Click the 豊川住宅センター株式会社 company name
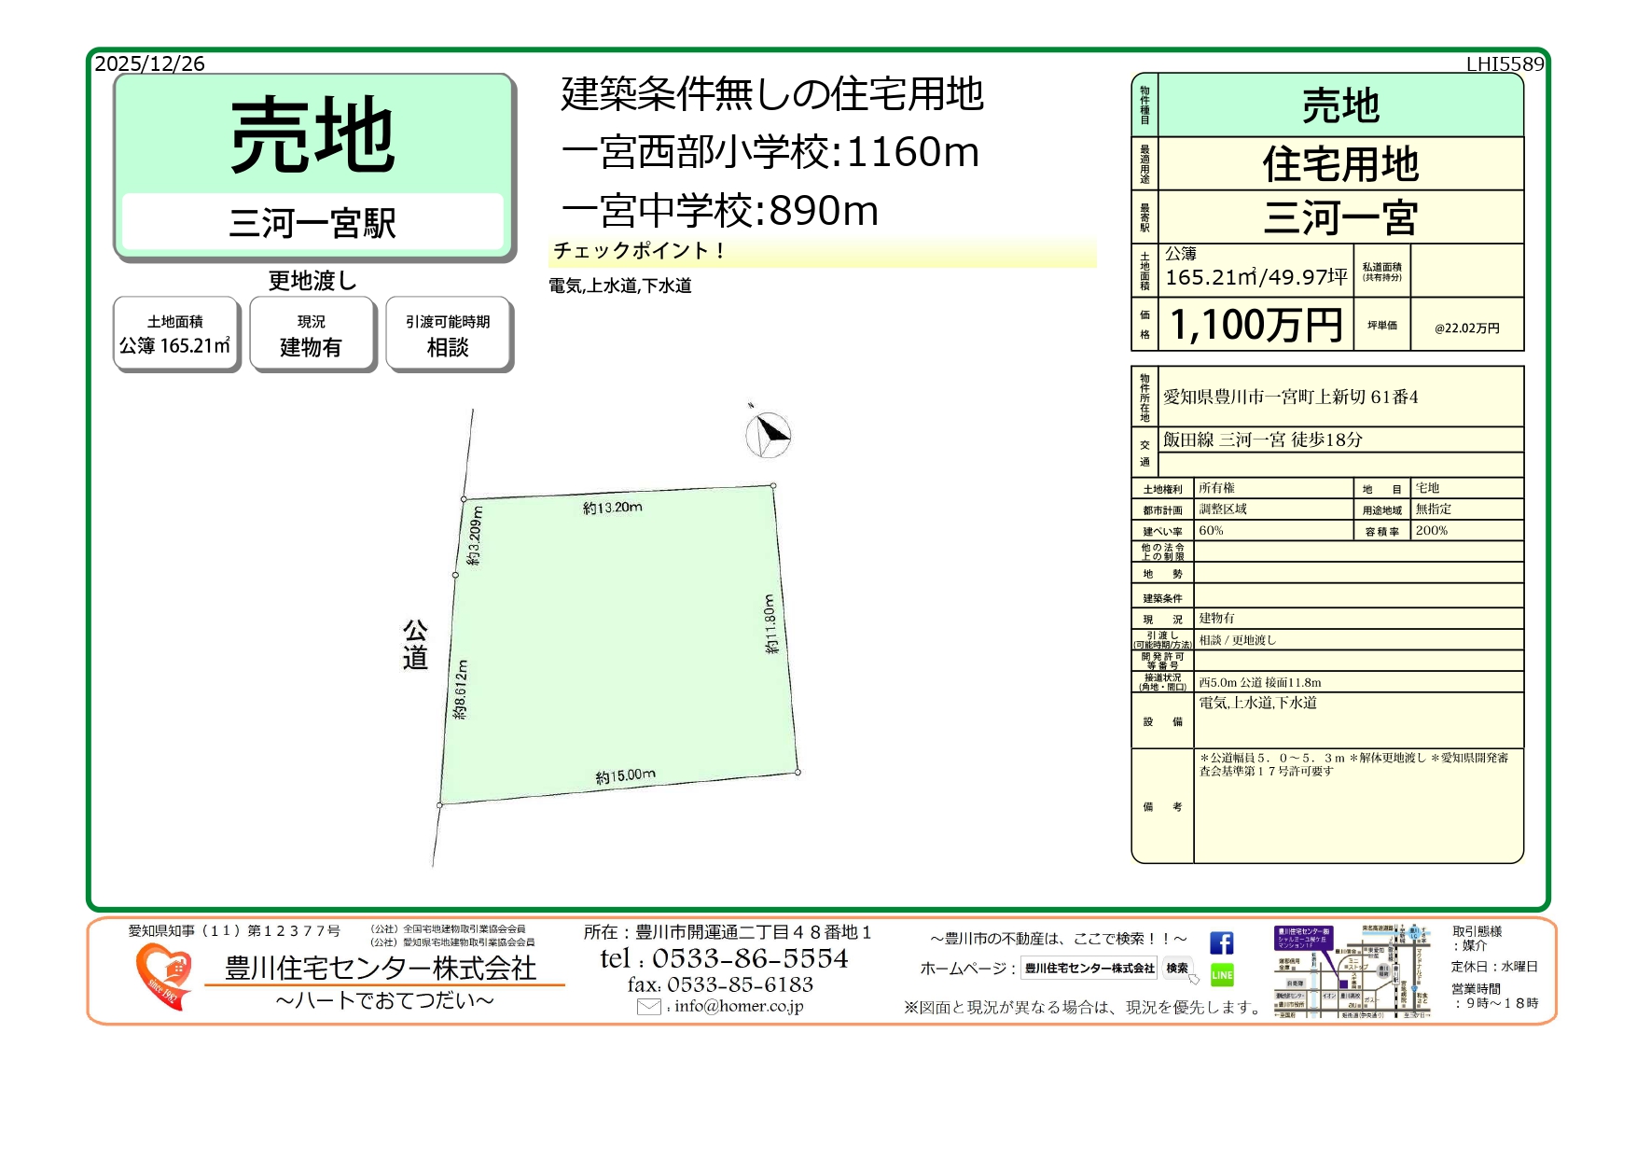Screen dimensions: 1637x1158 381,968
